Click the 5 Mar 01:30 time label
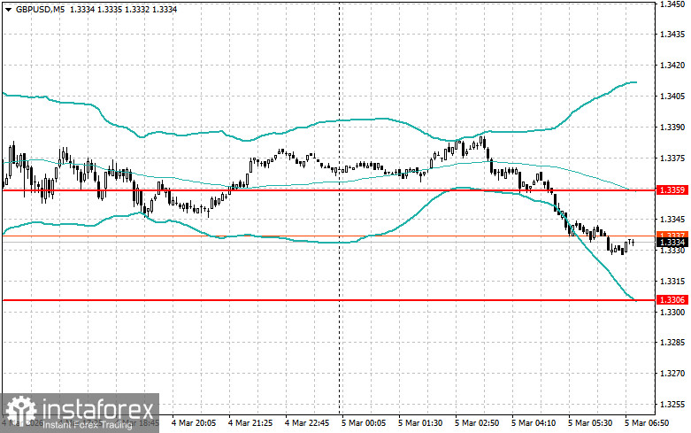Image resolution: width=691 pixels, height=433 pixels. point(420,423)
